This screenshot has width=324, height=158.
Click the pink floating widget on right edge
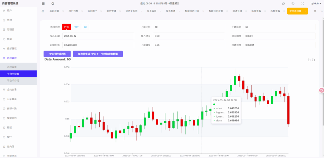(321, 90)
